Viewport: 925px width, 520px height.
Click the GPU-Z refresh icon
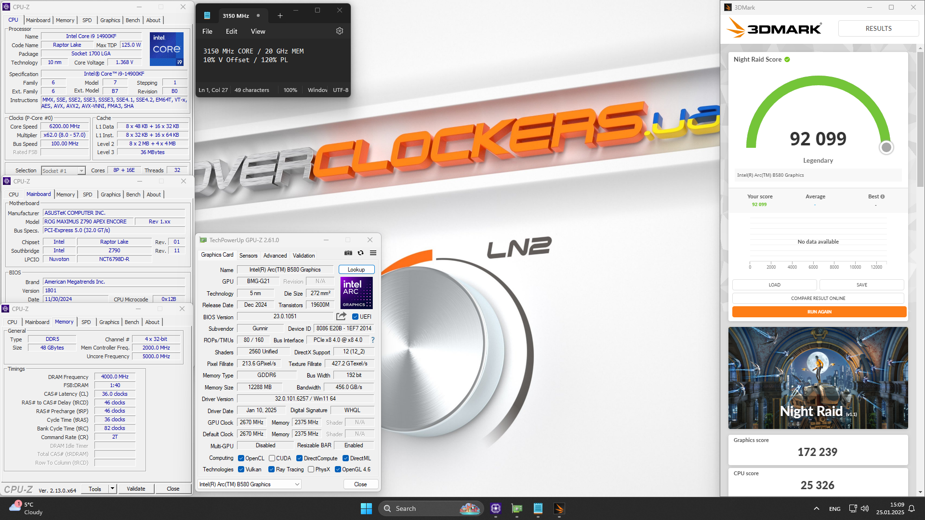(x=360, y=253)
